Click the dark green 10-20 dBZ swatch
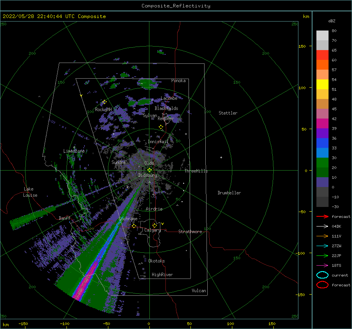The height and width of the screenshot is (329, 352). (x=322, y=172)
